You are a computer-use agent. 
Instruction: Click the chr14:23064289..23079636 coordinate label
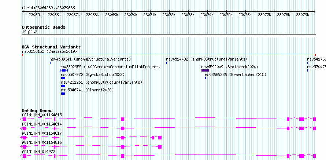coord(48,8)
